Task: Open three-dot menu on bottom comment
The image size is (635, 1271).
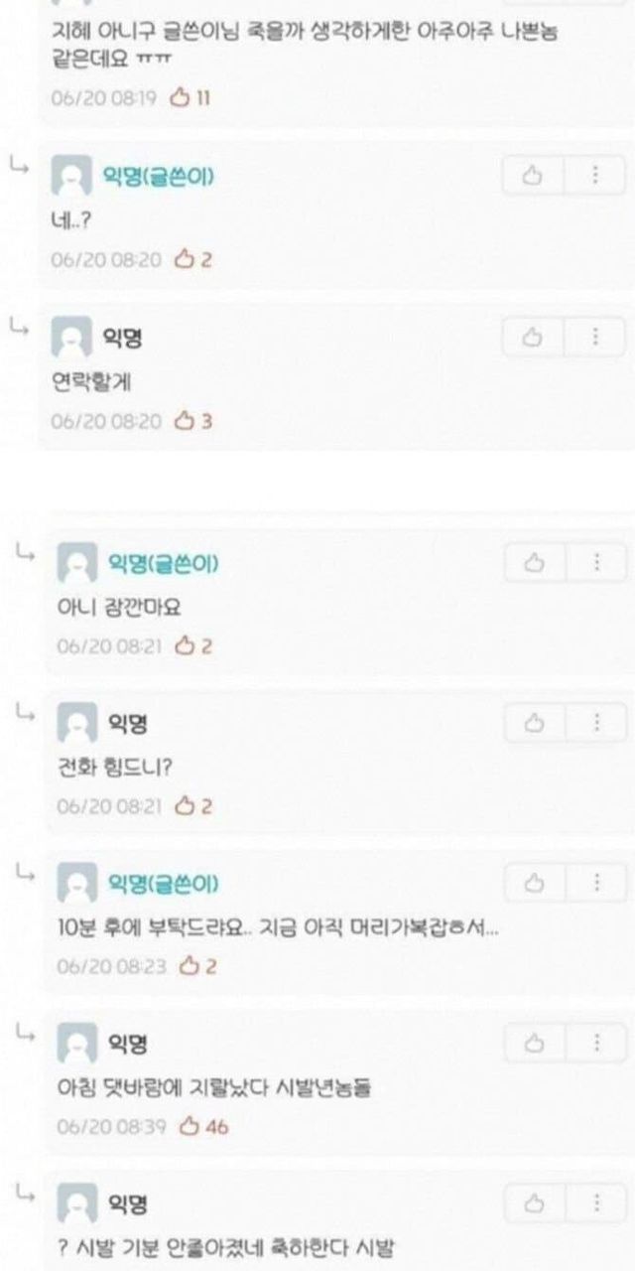Action: coord(597,1204)
